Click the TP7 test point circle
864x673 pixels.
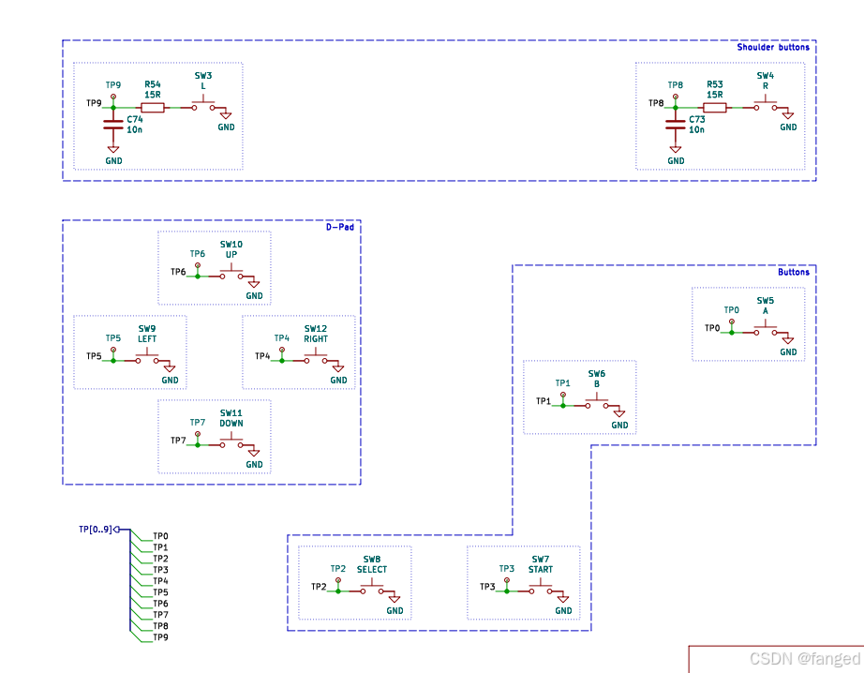point(198,434)
